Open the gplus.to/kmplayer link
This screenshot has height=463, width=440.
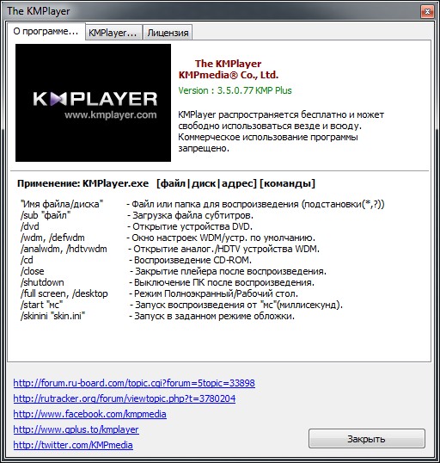pos(76,429)
